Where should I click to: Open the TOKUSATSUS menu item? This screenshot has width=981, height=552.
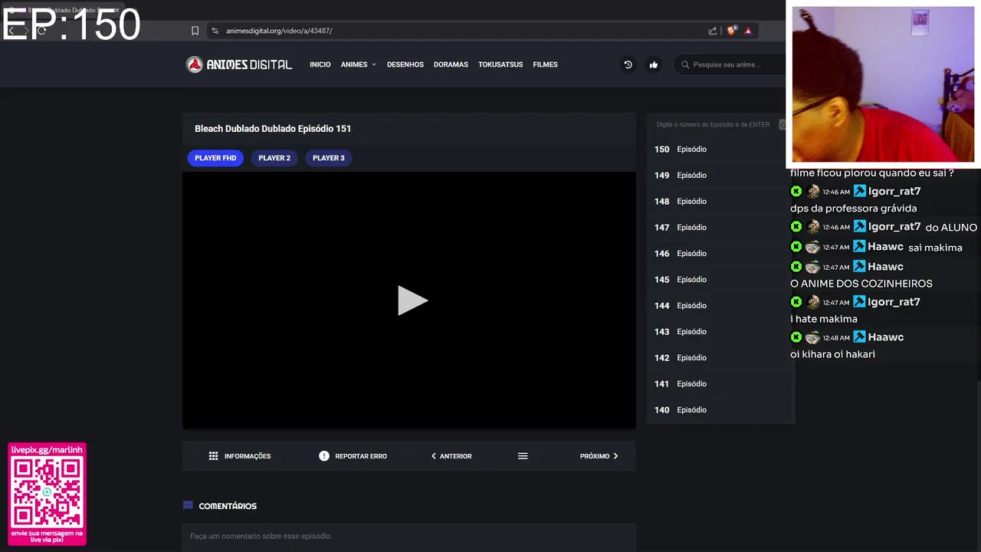click(x=500, y=64)
